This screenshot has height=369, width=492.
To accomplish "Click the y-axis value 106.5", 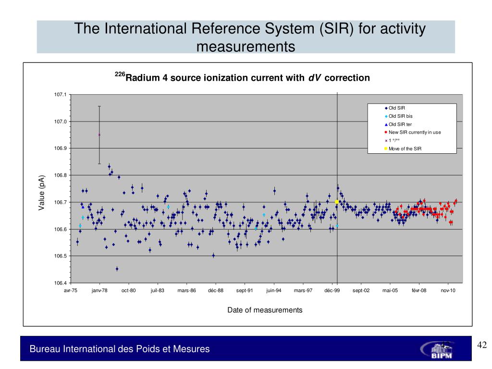I will (x=61, y=256).
